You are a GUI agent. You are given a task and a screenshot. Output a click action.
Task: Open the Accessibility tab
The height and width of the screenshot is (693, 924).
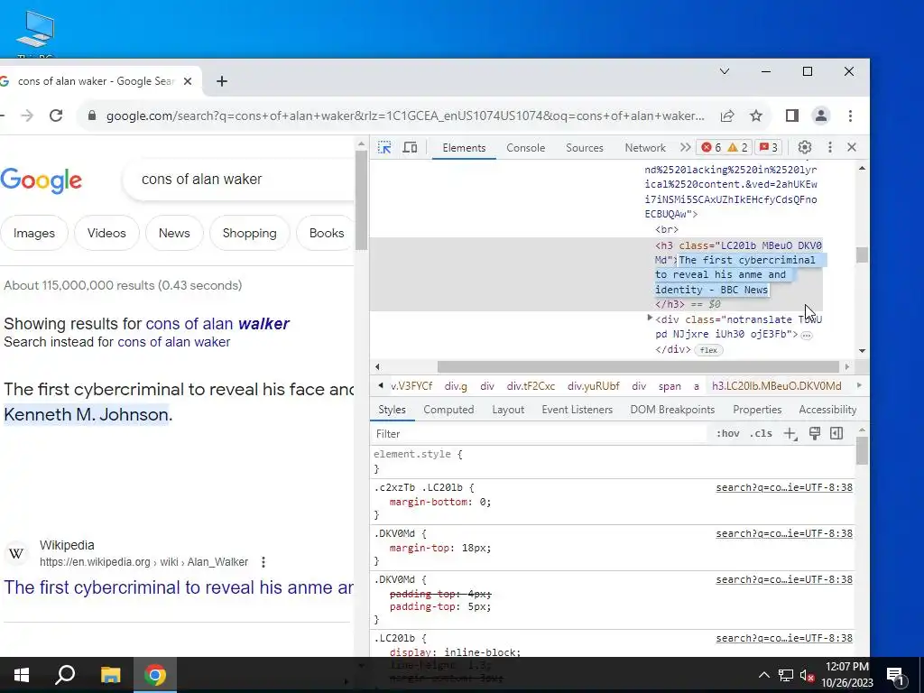[827, 410]
